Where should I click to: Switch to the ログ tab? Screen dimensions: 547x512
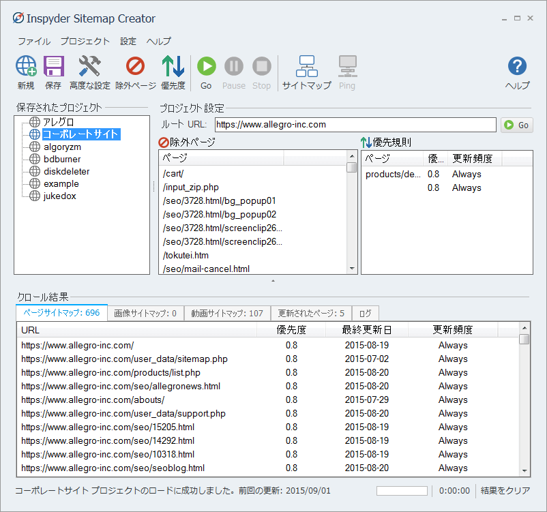[366, 313]
